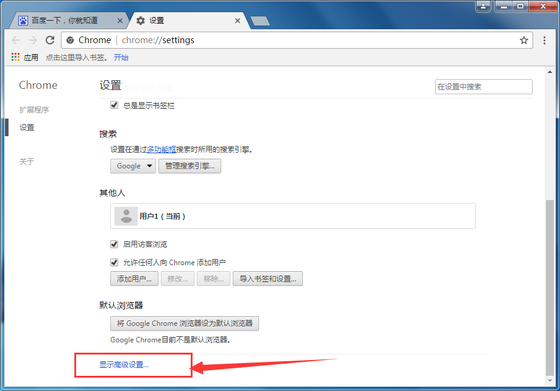Viewport: 560px width, 391px height.
Task: Reload the page with refresh icon
Action: coord(50,40)
